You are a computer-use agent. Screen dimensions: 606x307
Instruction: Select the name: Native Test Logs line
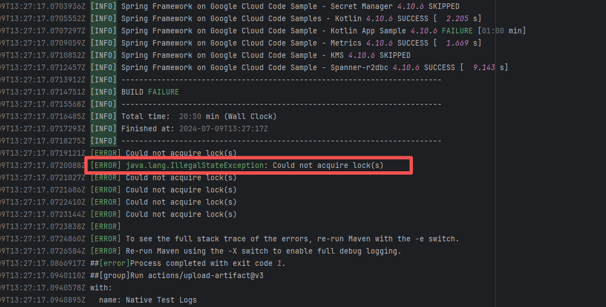tap(147, 300)
